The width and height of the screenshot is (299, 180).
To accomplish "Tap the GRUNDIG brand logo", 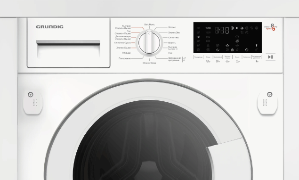I will point(49,27).
